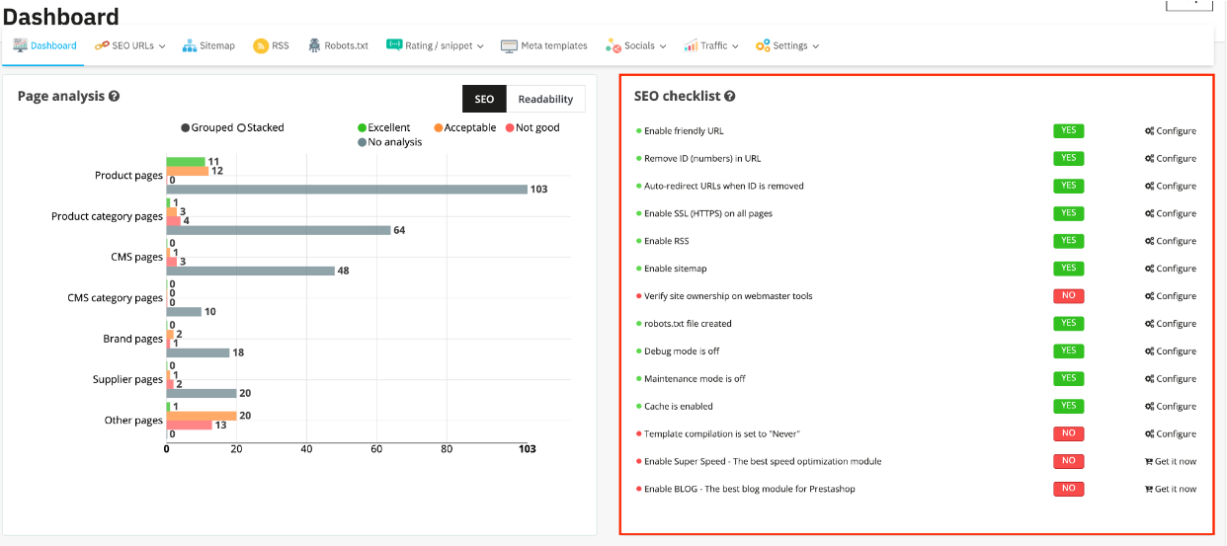Click the SEO URLs chain-link icon
This screenshot has height=546, width=1227.
click(x=102, y=45)
